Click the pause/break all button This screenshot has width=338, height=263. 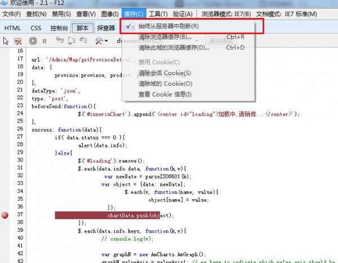pyautogui.click(x=45, y=41)
